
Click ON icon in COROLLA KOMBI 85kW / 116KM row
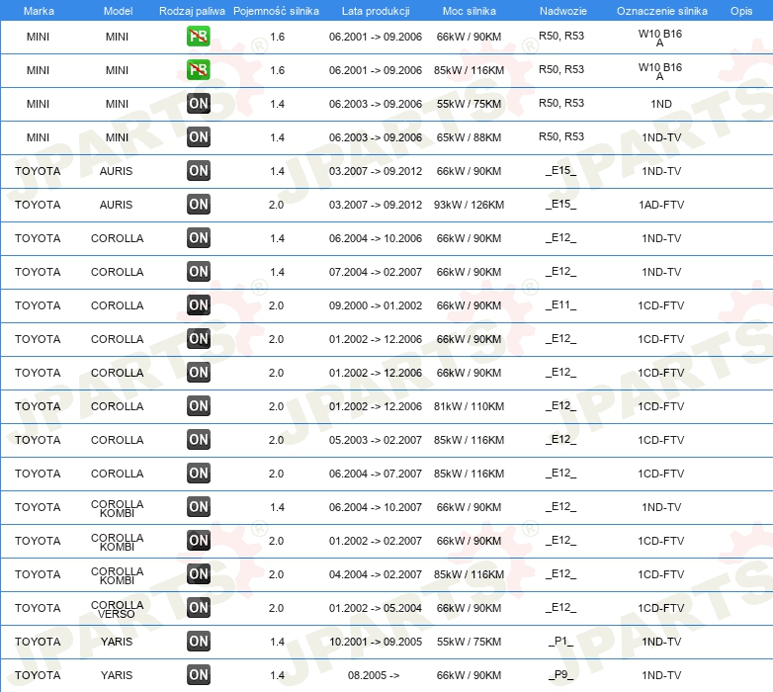199,574
